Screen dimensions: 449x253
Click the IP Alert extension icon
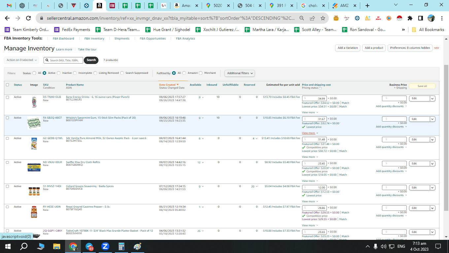(x=378, y=18)
